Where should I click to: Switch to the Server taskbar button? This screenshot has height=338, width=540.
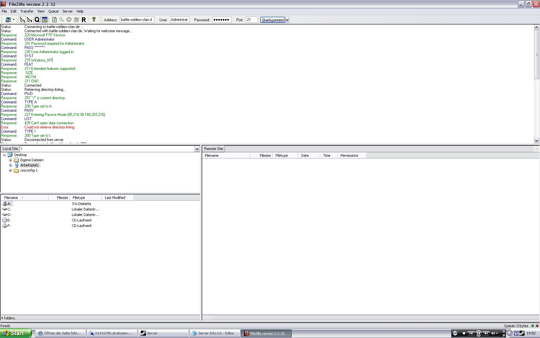[x=163, y=333]
